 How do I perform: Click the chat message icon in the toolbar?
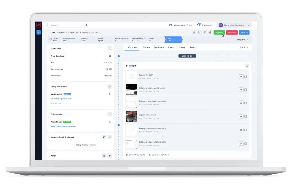[205, 33]
